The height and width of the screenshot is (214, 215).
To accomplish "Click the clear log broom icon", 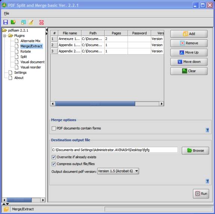I will pyautogui.click(x=31, y=22).
